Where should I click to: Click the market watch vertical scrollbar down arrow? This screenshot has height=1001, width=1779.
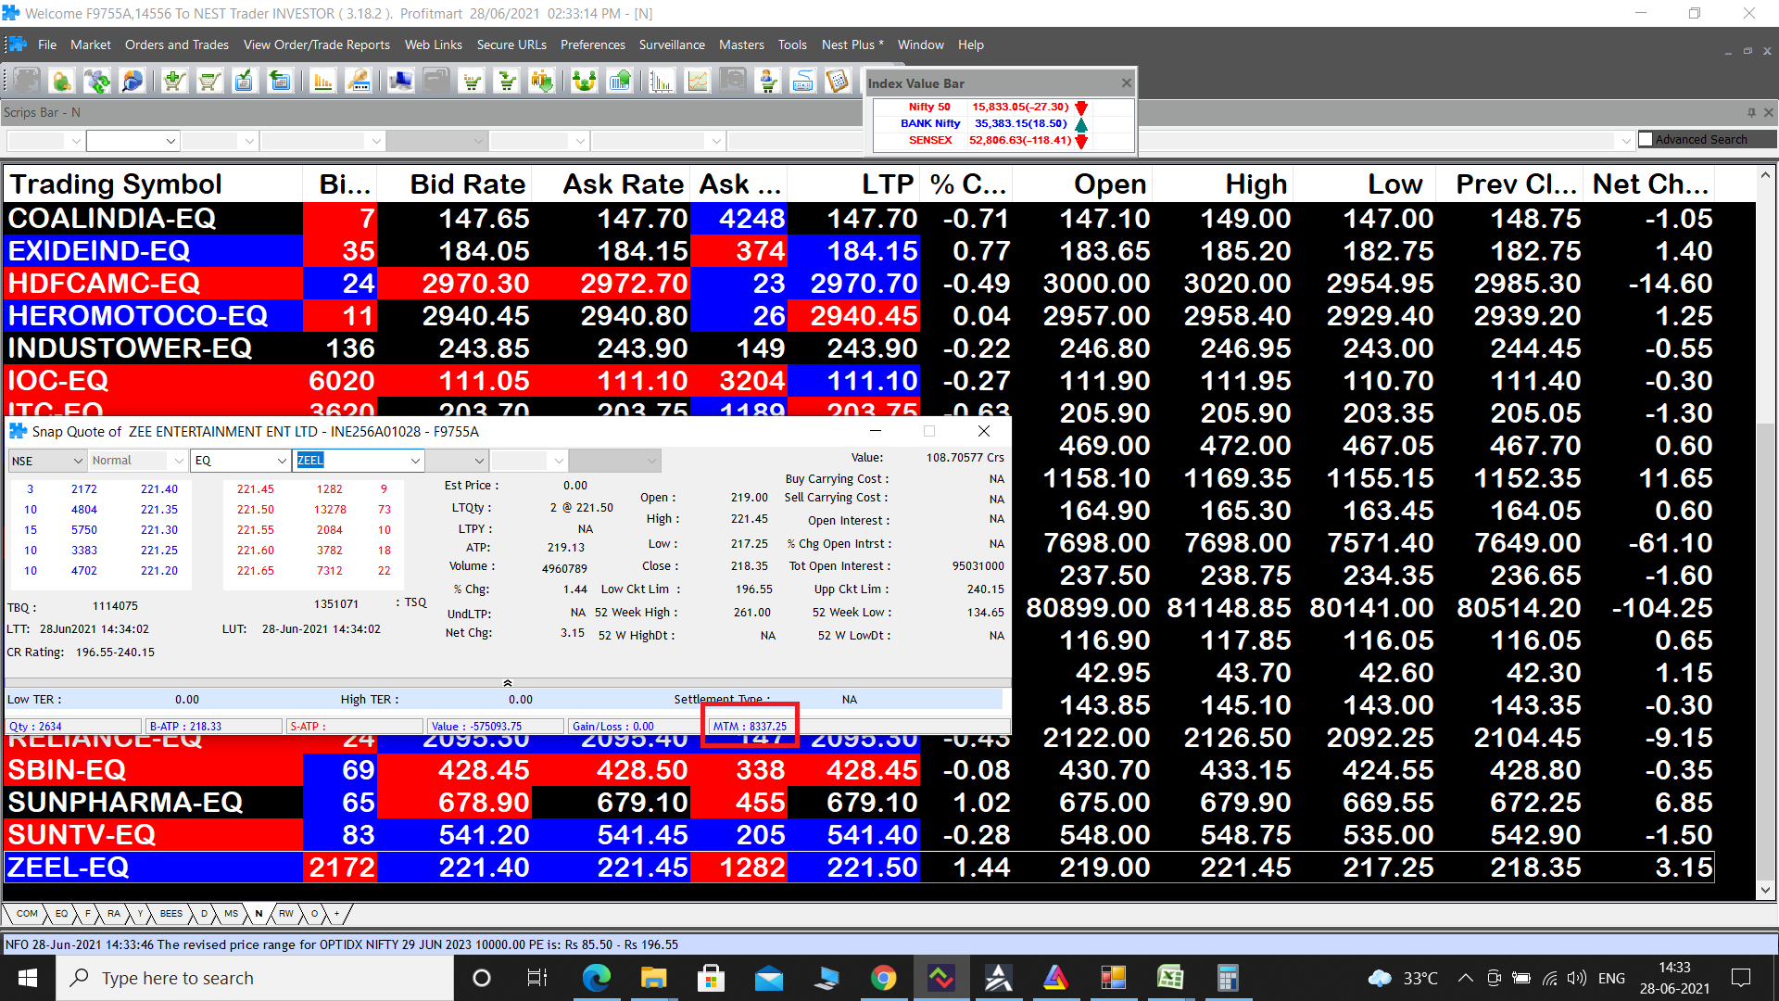click(x=1765, y=890)
